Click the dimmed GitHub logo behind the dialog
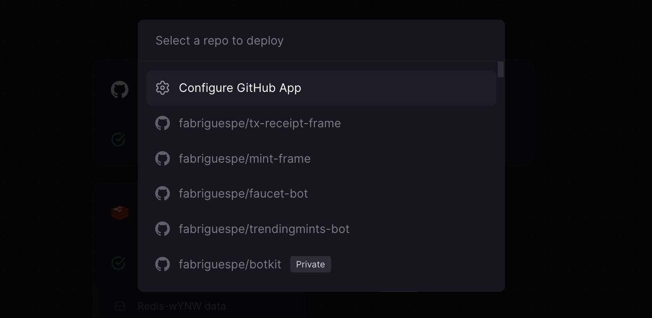This screenshot has width=652, height=318. [x=120, y=90]
